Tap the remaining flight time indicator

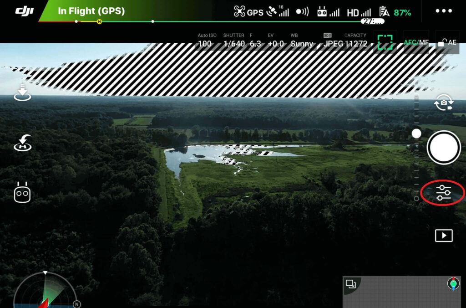pos(372,21)
